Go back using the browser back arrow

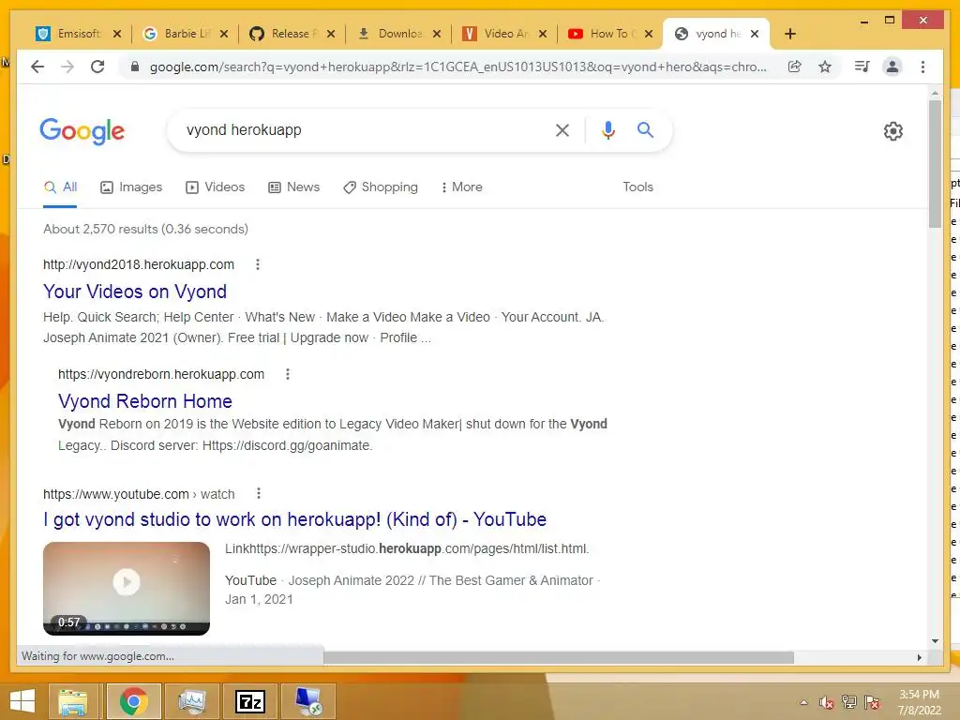[37, 67]
